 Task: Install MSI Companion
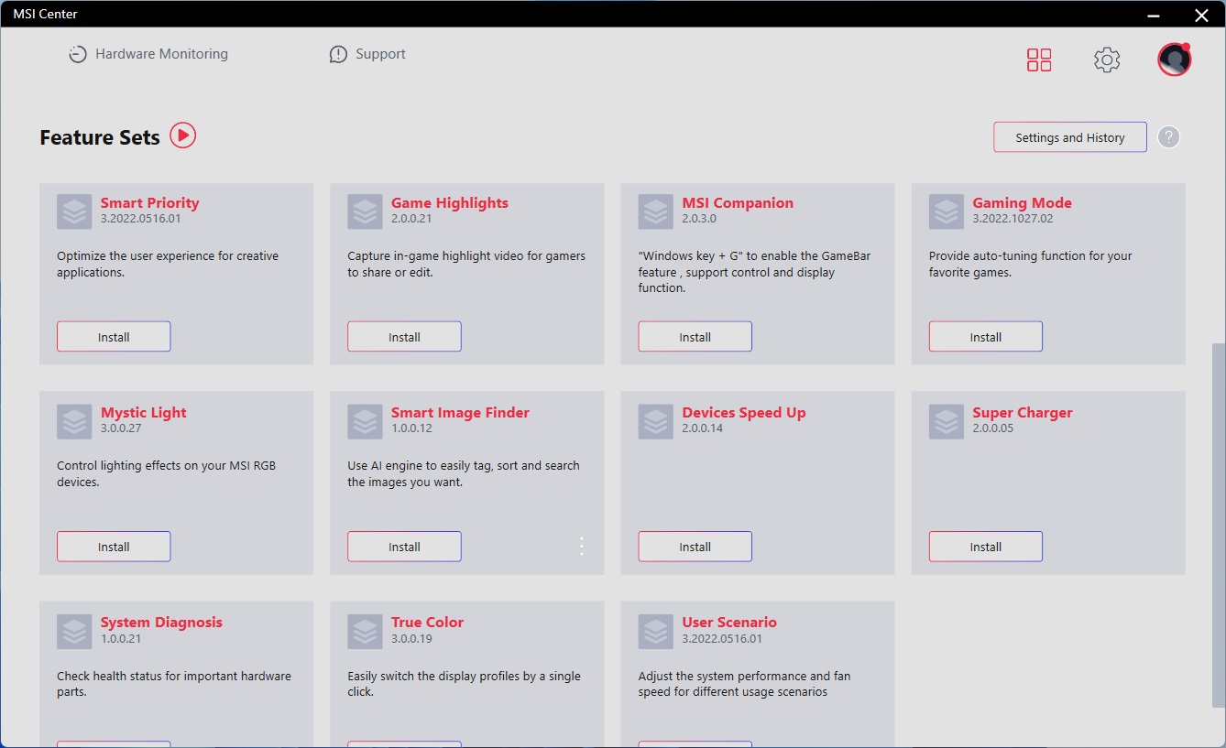[695, 337]
